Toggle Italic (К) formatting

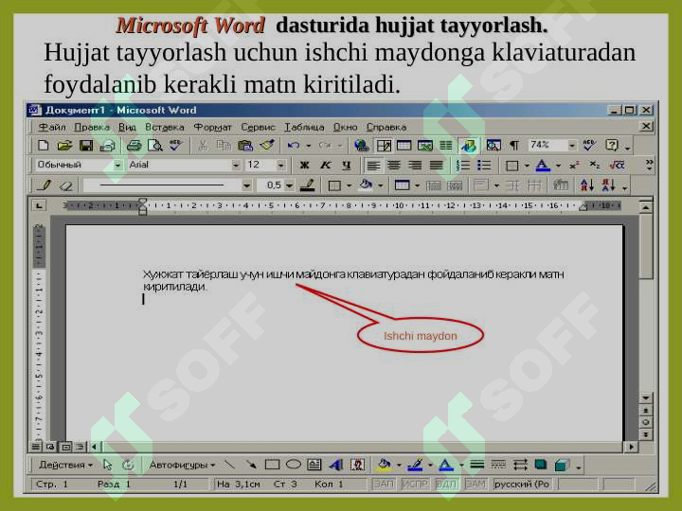coord(325,165)
